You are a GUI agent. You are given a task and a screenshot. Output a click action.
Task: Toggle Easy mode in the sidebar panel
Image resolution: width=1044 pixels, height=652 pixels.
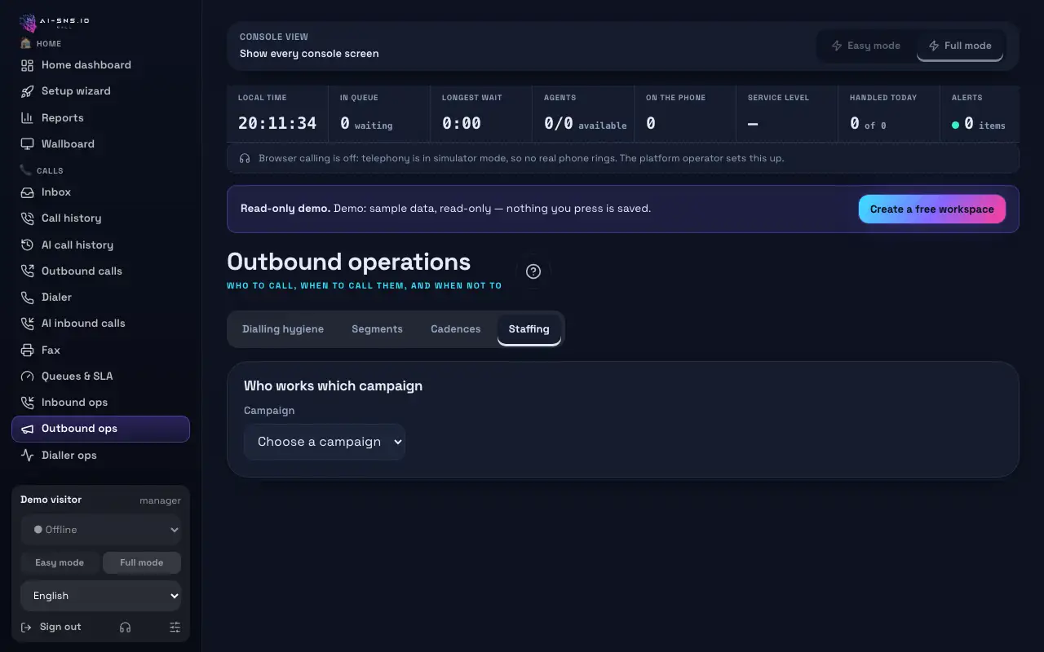point(60,562)
